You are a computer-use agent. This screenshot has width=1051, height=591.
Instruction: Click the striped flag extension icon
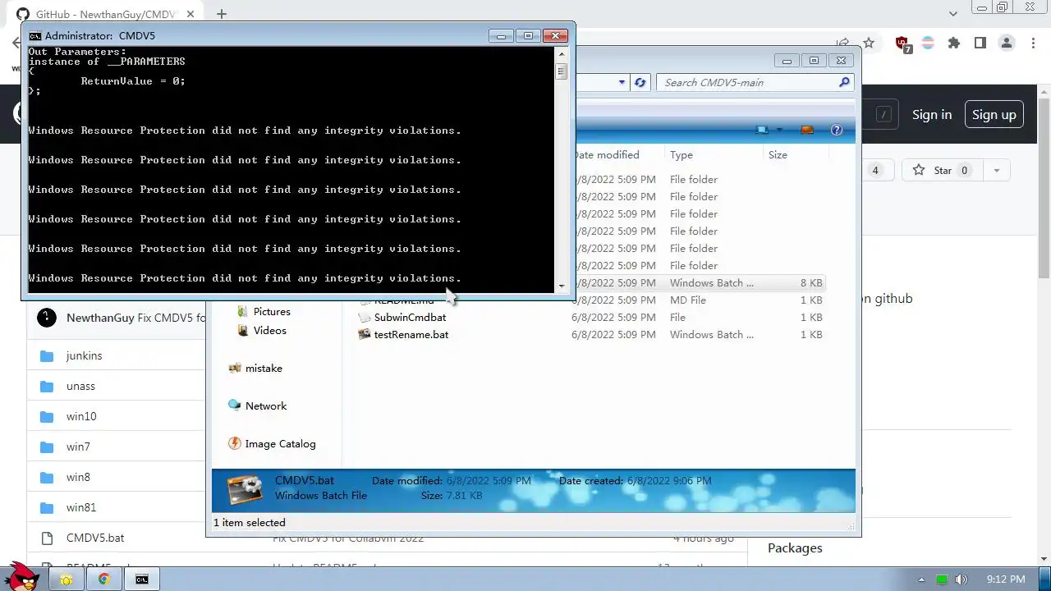(928, 43)
